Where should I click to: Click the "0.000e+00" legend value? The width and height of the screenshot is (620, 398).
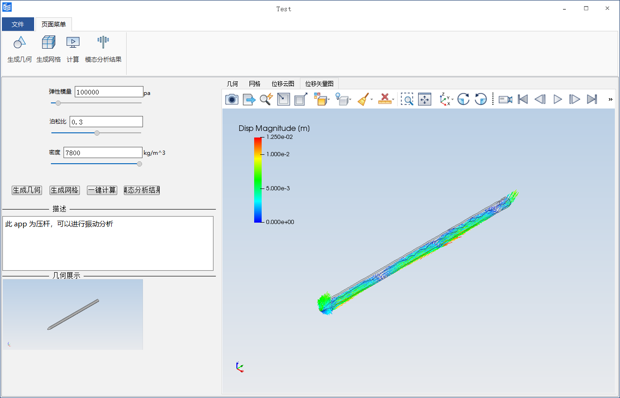(x=280, y=222)
